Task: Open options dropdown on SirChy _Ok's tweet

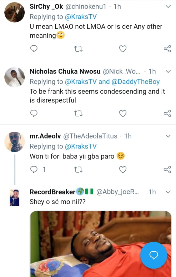Action: 168,7
